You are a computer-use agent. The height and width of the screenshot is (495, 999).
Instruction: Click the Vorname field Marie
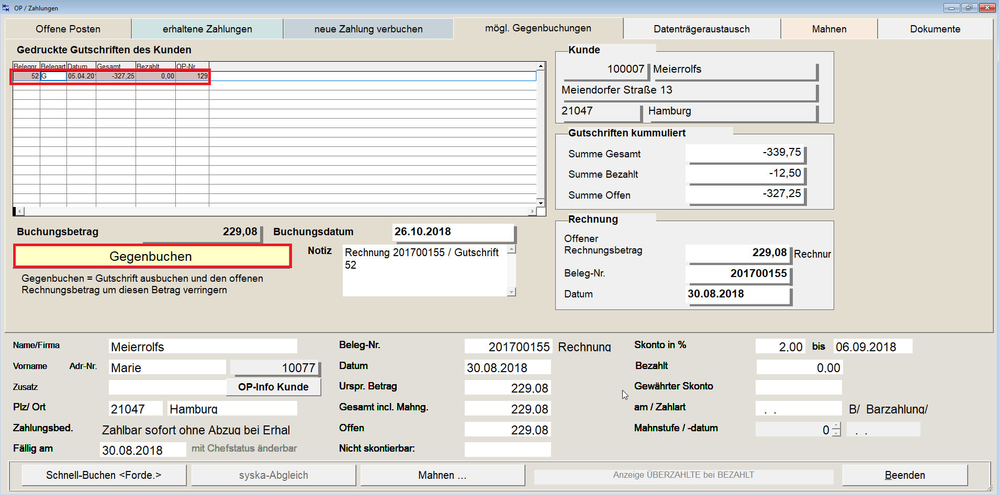(167, 367)
